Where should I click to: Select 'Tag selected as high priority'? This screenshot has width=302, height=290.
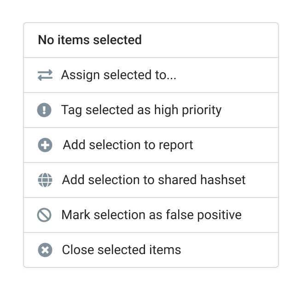point(141,110)
